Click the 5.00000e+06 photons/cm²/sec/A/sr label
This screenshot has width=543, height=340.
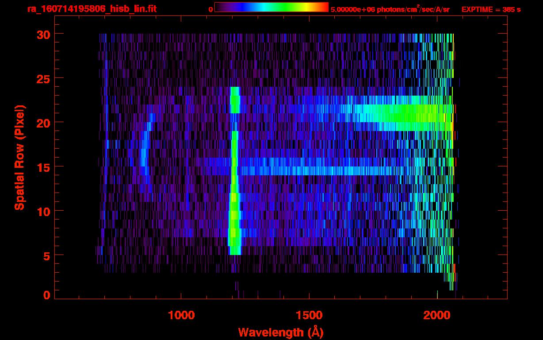tap(390, 9)
